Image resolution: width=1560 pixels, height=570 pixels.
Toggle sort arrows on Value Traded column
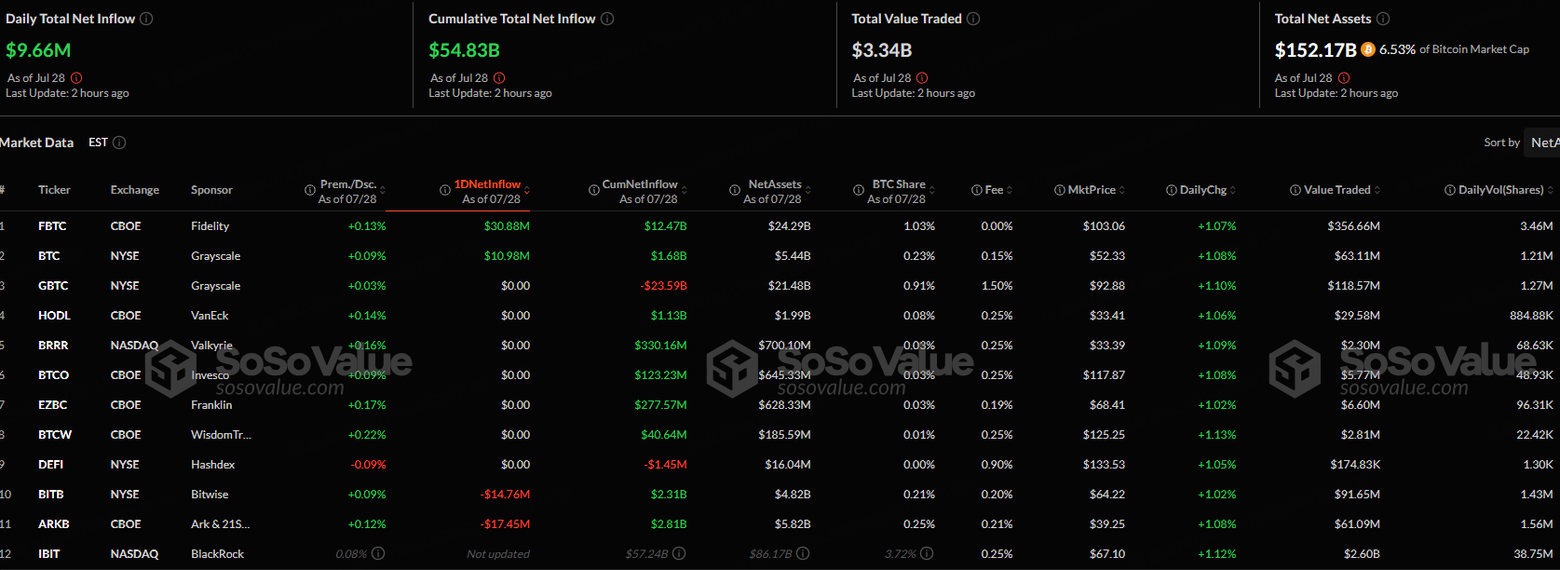coord(1377,190)
